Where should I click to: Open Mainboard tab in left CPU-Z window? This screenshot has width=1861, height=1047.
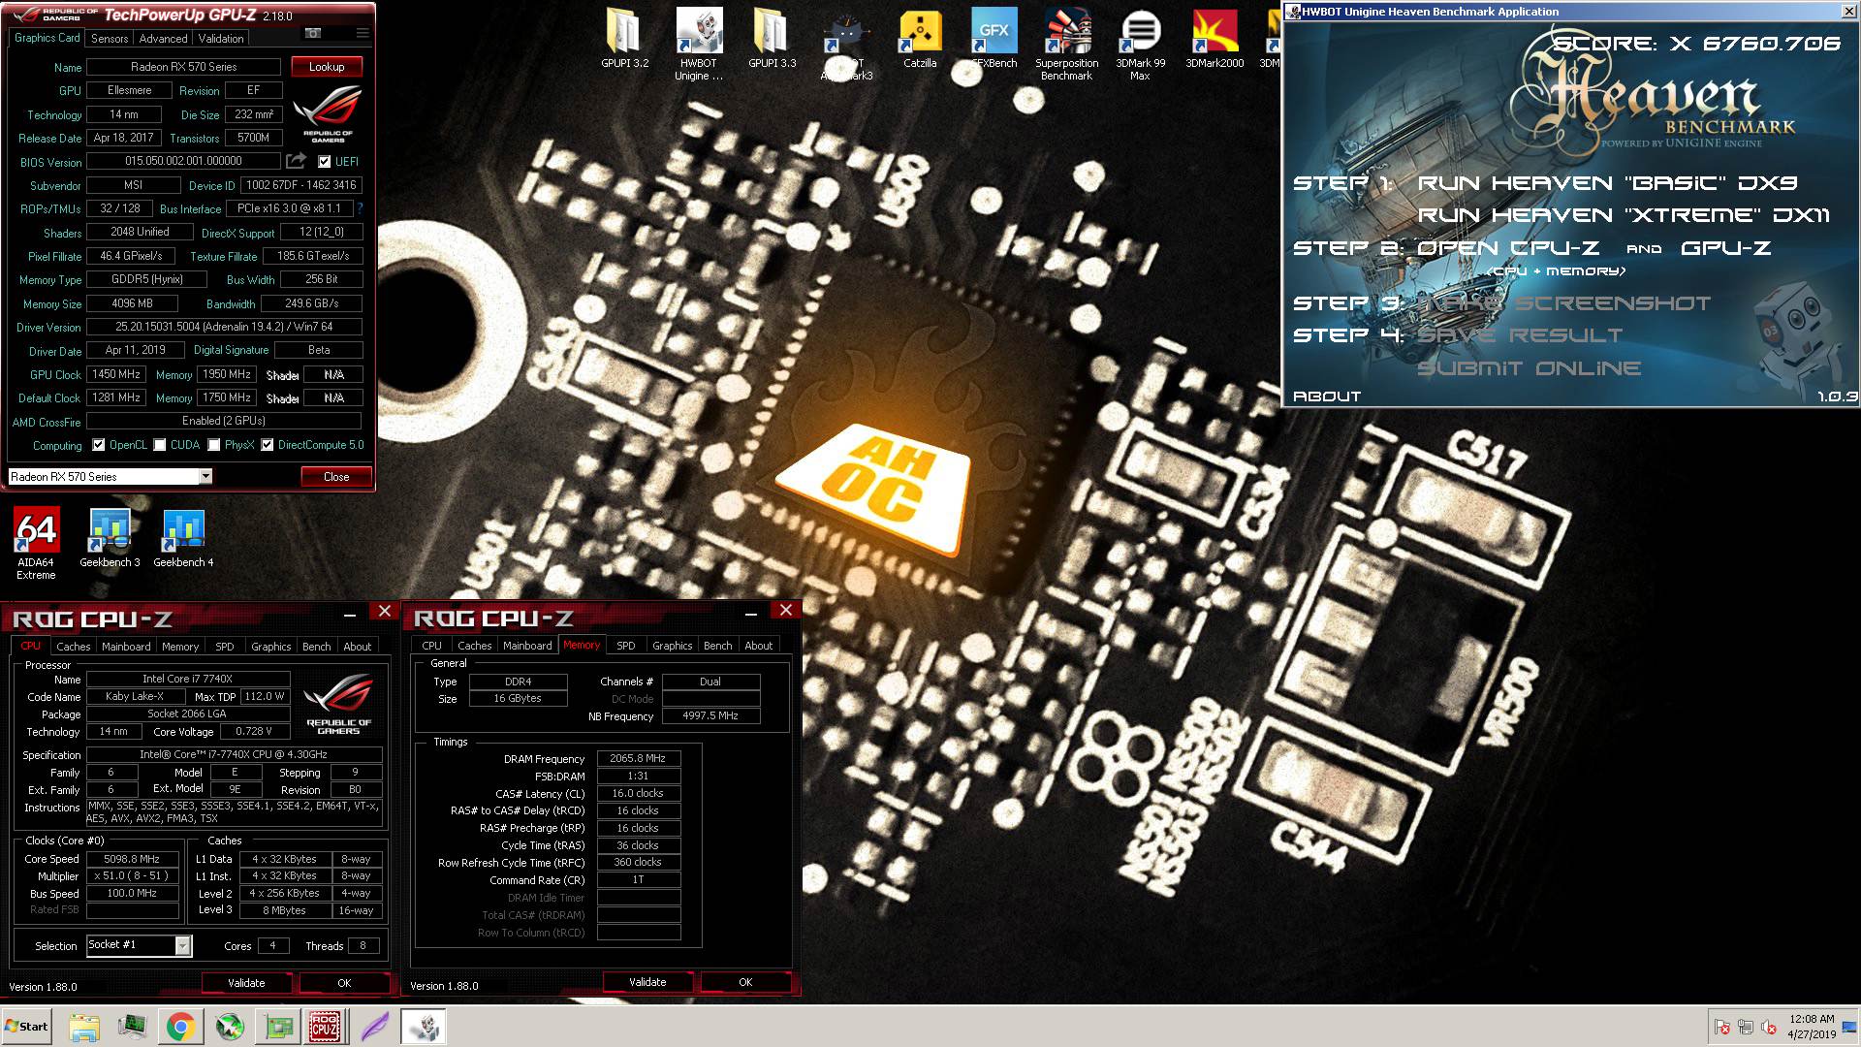(x=126, y=646)
